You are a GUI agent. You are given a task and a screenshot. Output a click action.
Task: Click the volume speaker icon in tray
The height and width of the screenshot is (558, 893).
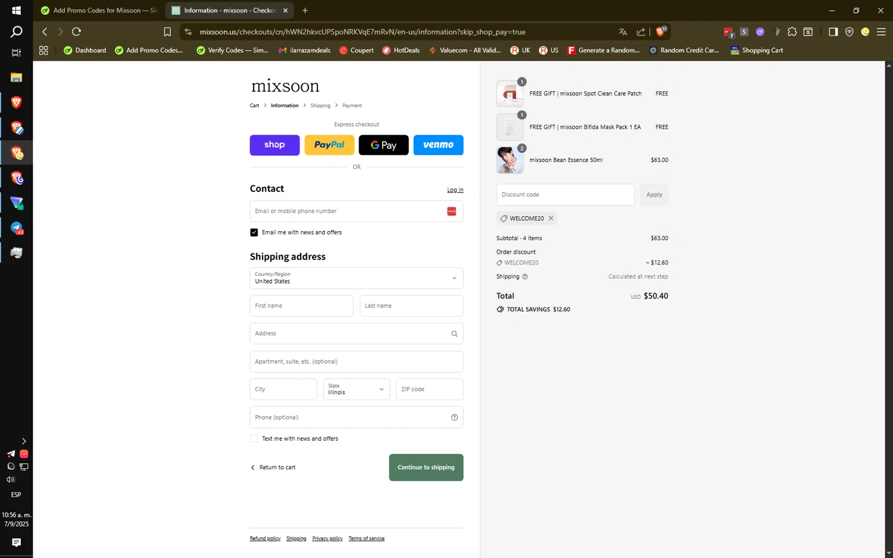coord(11,479)
